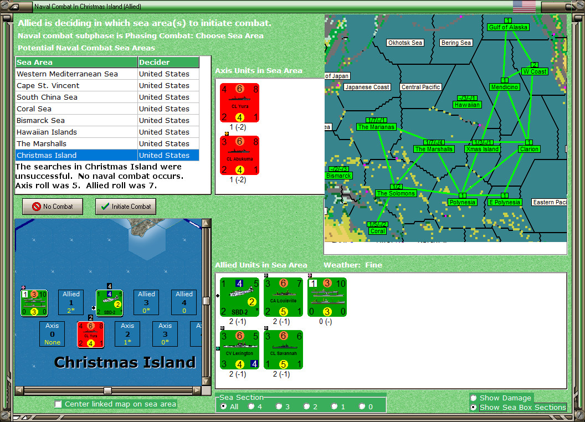Click the Axis 2 sea box section
Image resolution: width=585 pixels, height=422 pixels.
127,334
